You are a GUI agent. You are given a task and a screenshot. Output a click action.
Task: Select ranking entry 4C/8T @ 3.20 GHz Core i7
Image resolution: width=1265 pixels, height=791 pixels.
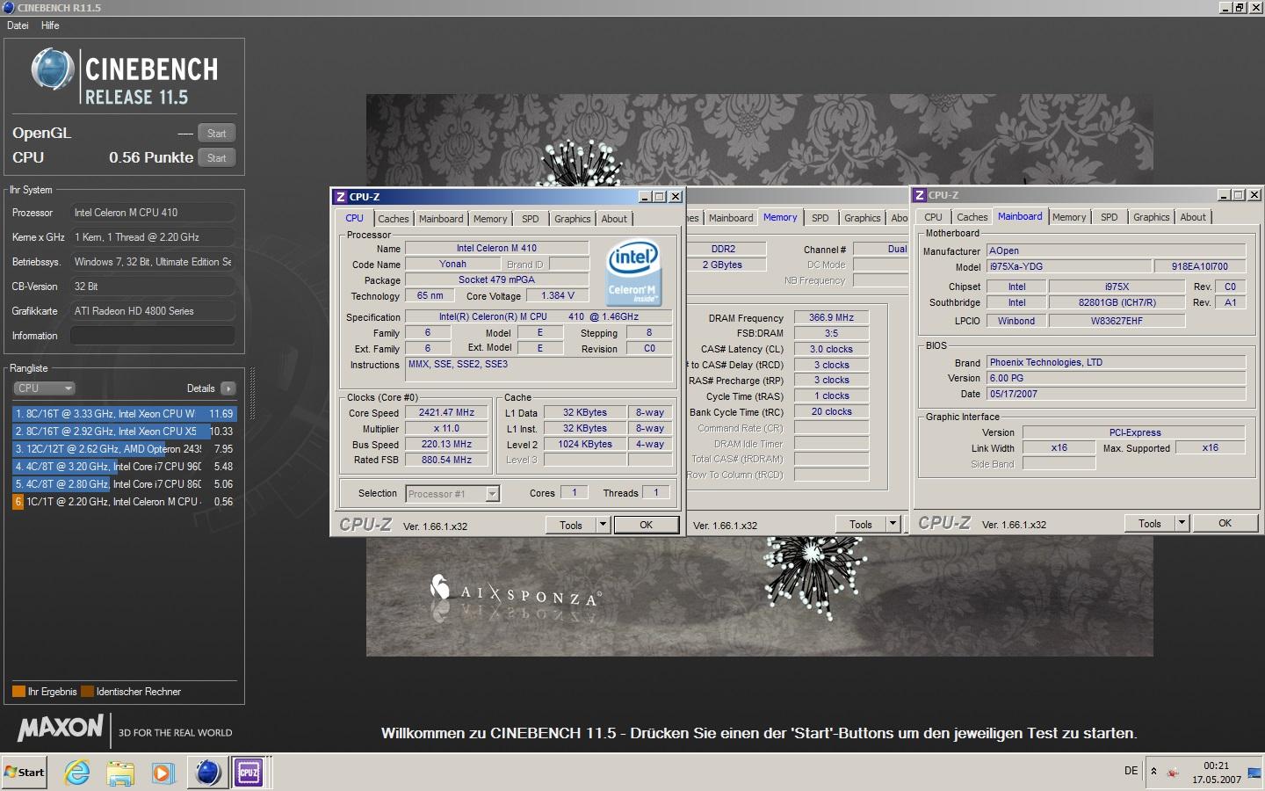(x=124, y=466)
